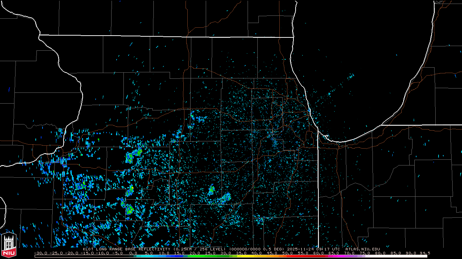Click the "-30.0" scale label
Screen dimensions: 462x259
(40, 253)
